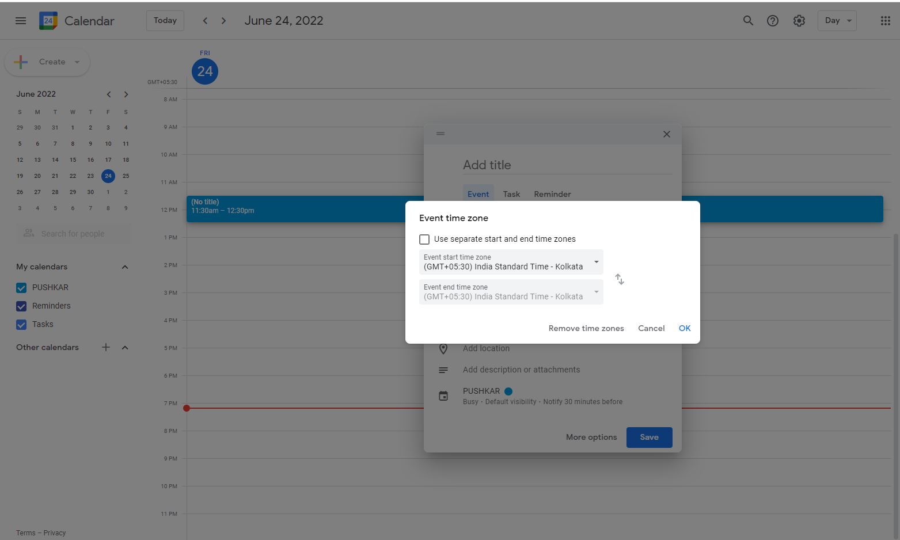This screenshot has height=540, width=900.
Task: Select June 15 in the mini calendar
Action: [x=73, y=160]
